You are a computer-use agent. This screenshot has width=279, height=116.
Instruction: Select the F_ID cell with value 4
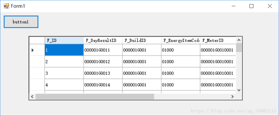64,85
